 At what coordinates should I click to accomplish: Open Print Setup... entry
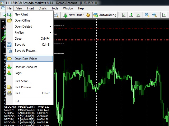point(30,81)
